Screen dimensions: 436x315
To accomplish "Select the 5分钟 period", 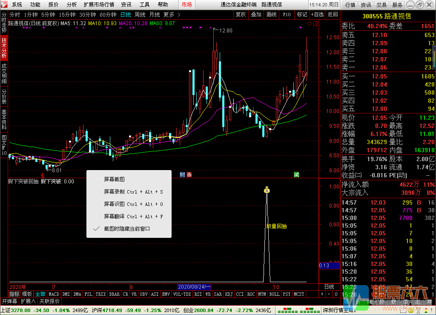I will pos(48,14).
